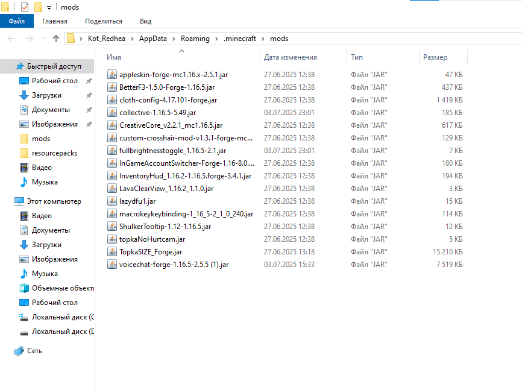Click the 7 519 КБ size value
Viewport: 522px width, 390px height.
(x=450, y=265)
